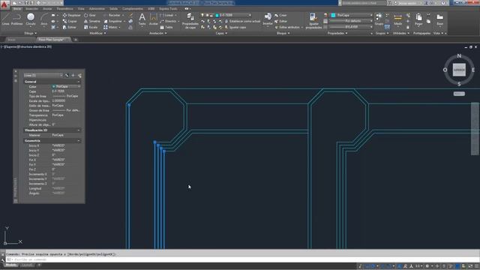
Task: Open the PorCapa color dropdown in ribbon
Action: (x=352, y=15)
